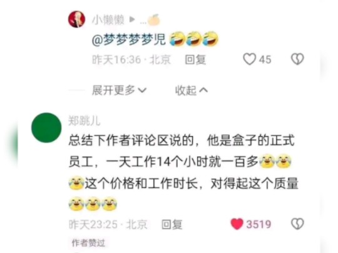Dislike 郑跳儿's comment with the broken heart icon
Screen dimensions: 338x253
tap(297, 224)
